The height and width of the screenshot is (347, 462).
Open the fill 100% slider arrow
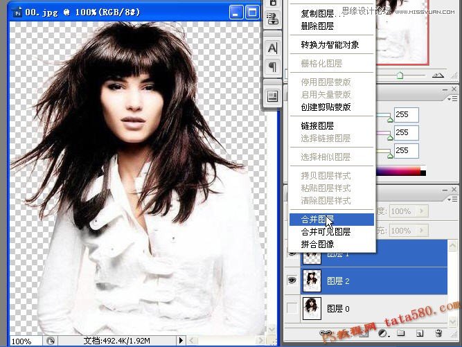(x=422, y=230)
